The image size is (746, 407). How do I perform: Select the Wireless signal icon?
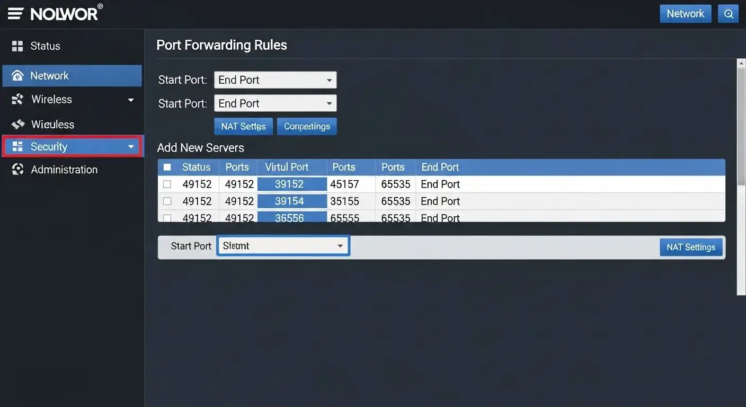point(17,99)
